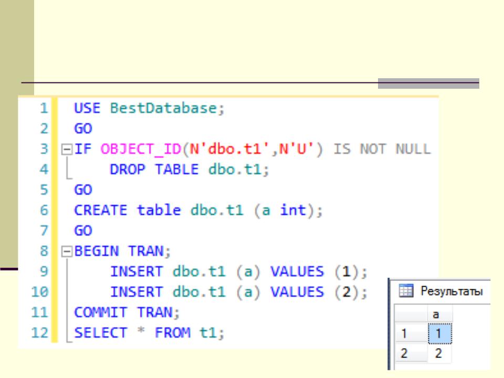This screenshot has height=378, width=504.
Task: Click the CREATE keyword on line 6
Action: (x=101, y=211)
